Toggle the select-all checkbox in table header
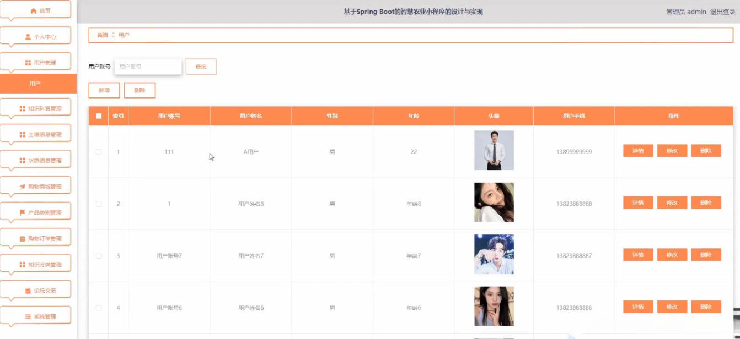The height and width of the screenshot is (339, 740). [99, 116]
